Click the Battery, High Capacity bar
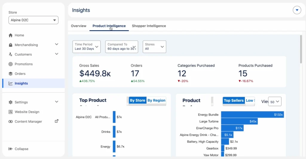306x159 pixels. pyautogui.click(x=225, y=141)
